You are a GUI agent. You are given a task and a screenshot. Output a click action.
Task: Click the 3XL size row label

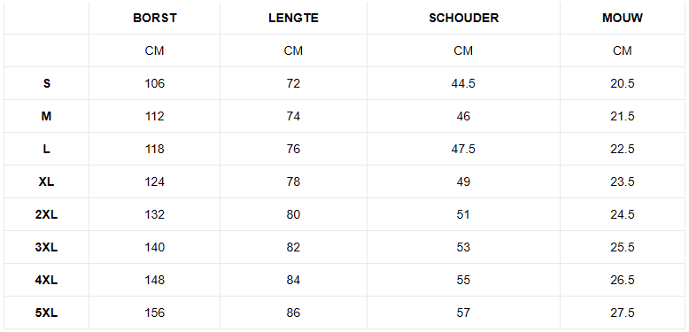tap(47, 247)
